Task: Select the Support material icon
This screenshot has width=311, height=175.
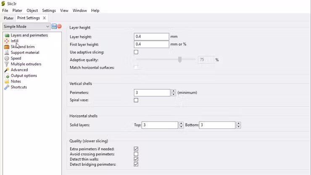Action: click(7, 53)
